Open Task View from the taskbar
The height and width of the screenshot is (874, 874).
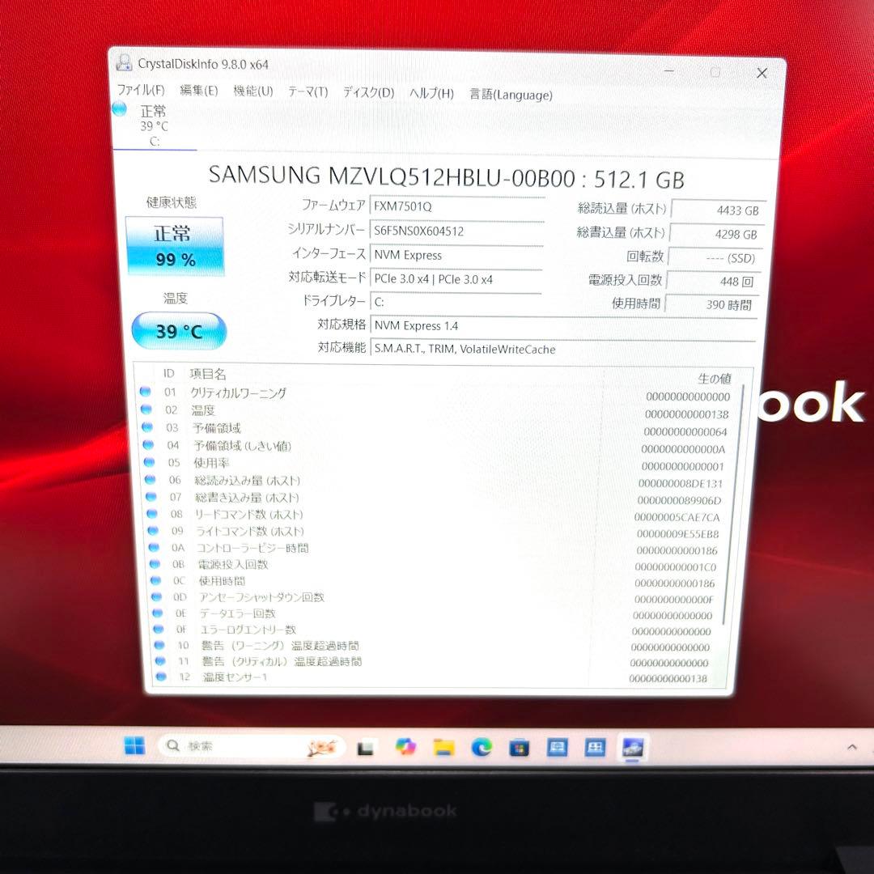point(366,748)
